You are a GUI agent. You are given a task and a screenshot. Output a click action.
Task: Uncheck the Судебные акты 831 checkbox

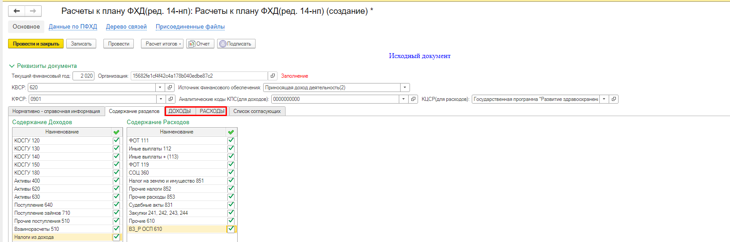[x=231, y=204]
